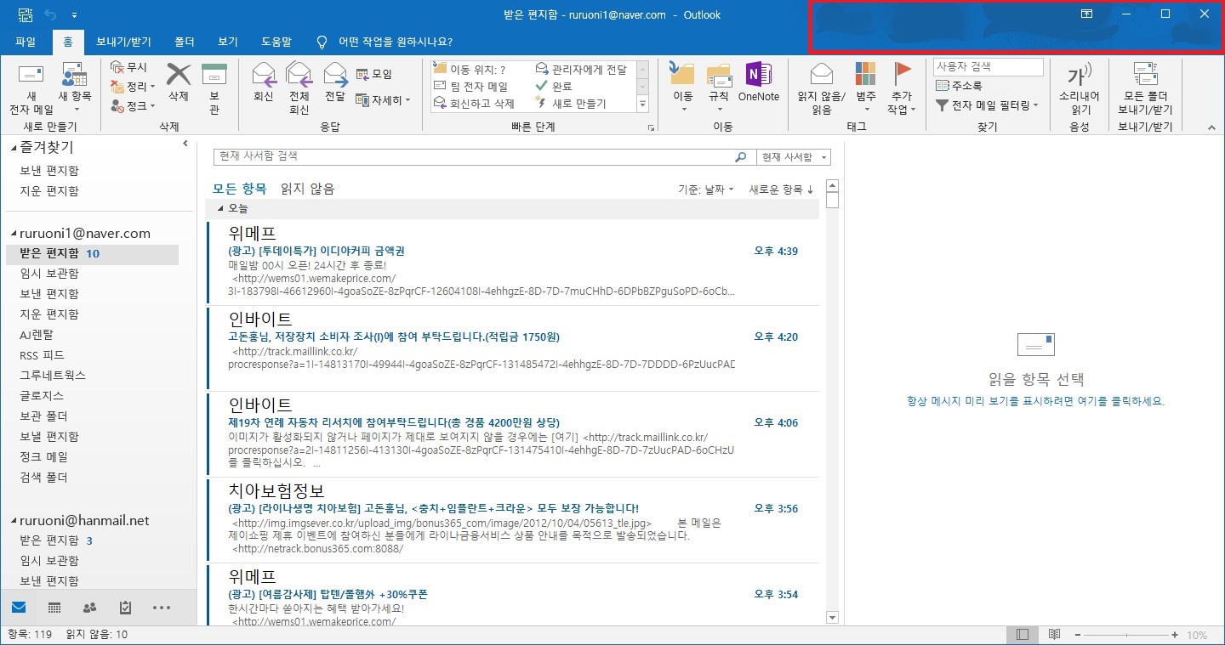
Task: Expand the quick steps gallery arrow
Action: click(x=643, y=105)
